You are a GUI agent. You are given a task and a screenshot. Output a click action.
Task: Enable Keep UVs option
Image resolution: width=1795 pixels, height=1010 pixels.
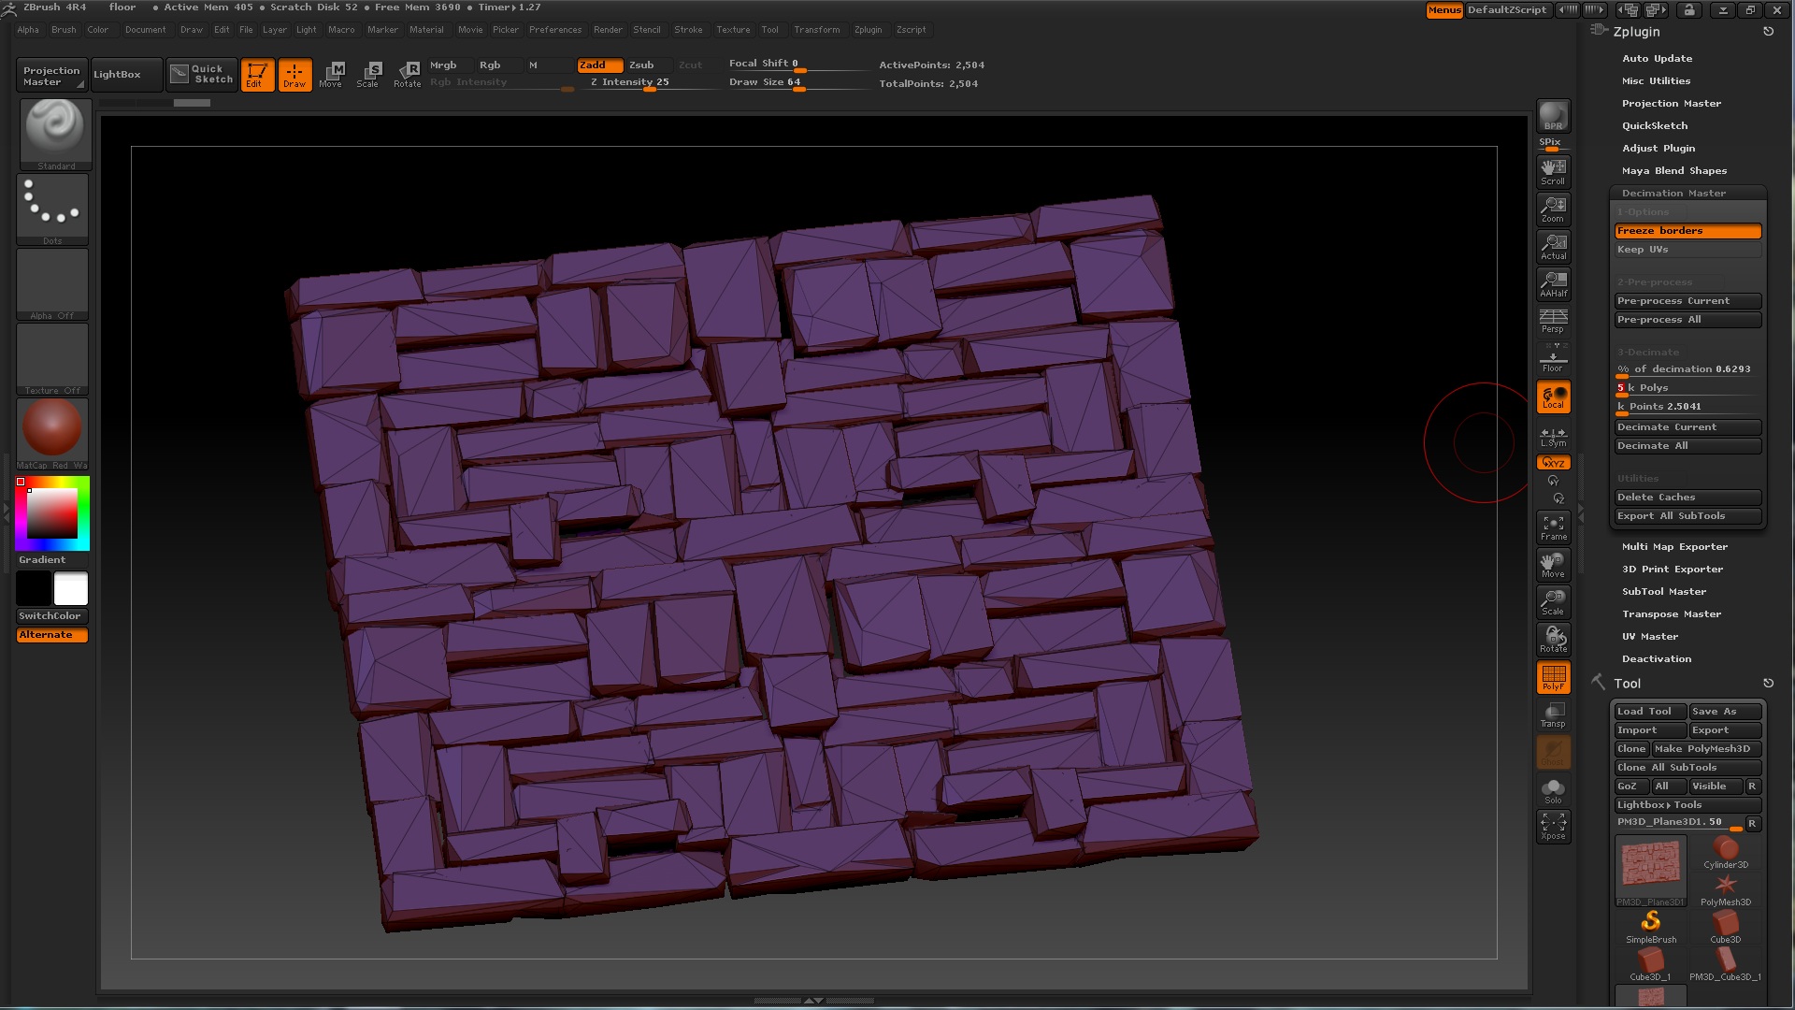click(1687, 250)
